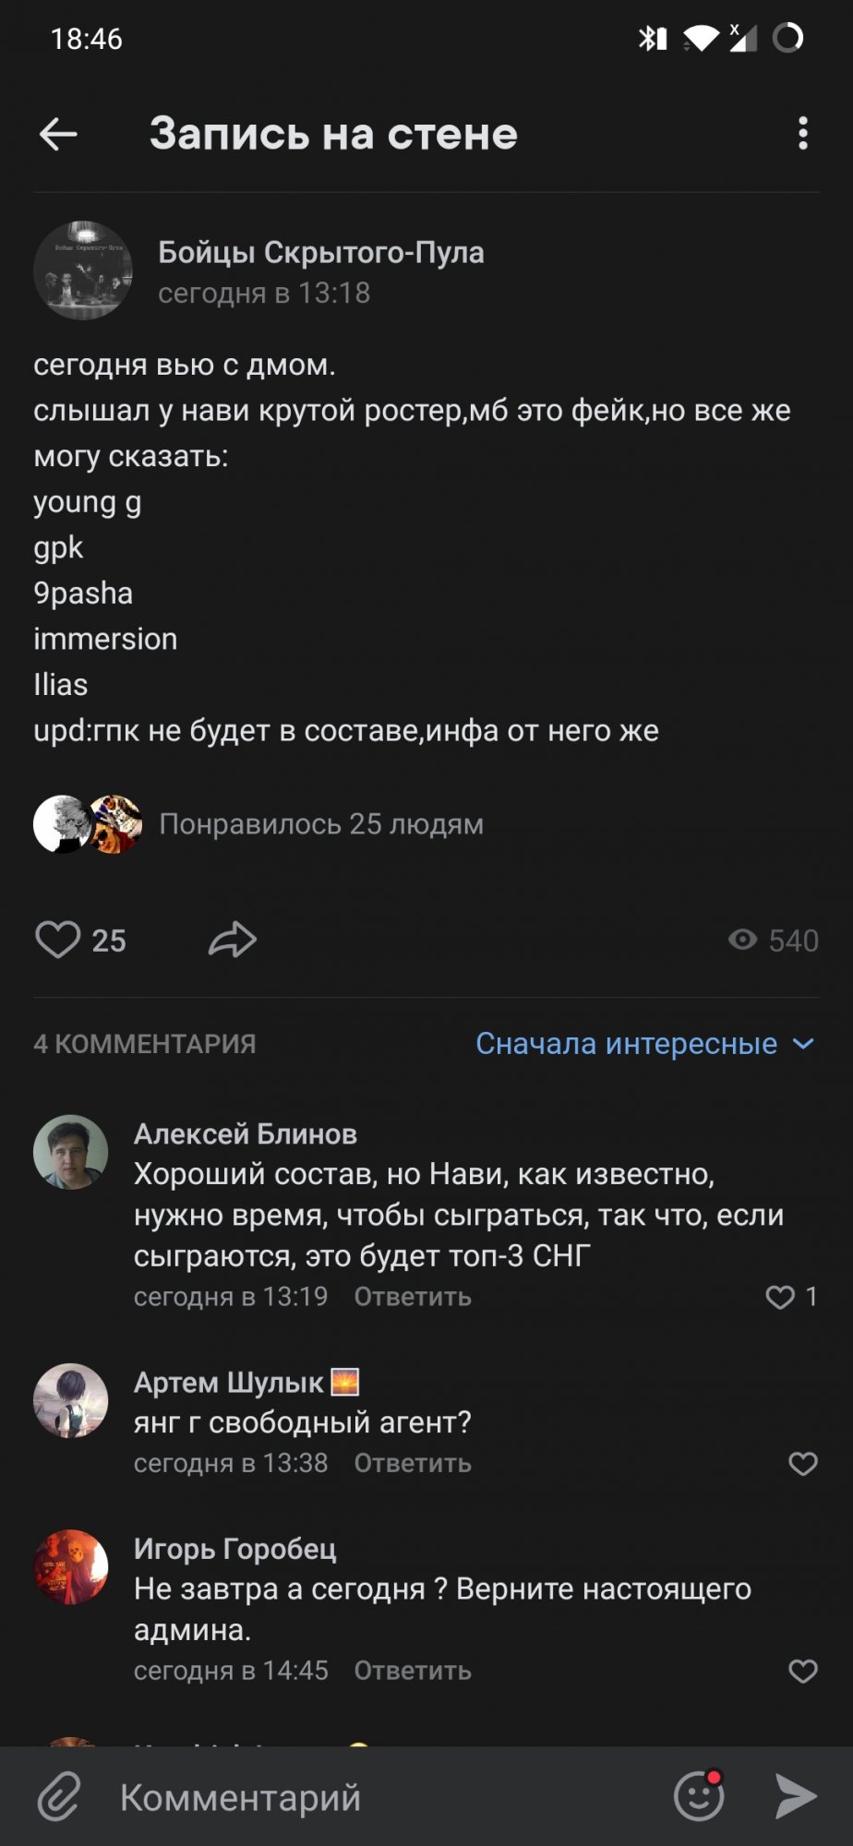Tap 'Ответить' under Артем Шулык's comment

click(412, 1464)
